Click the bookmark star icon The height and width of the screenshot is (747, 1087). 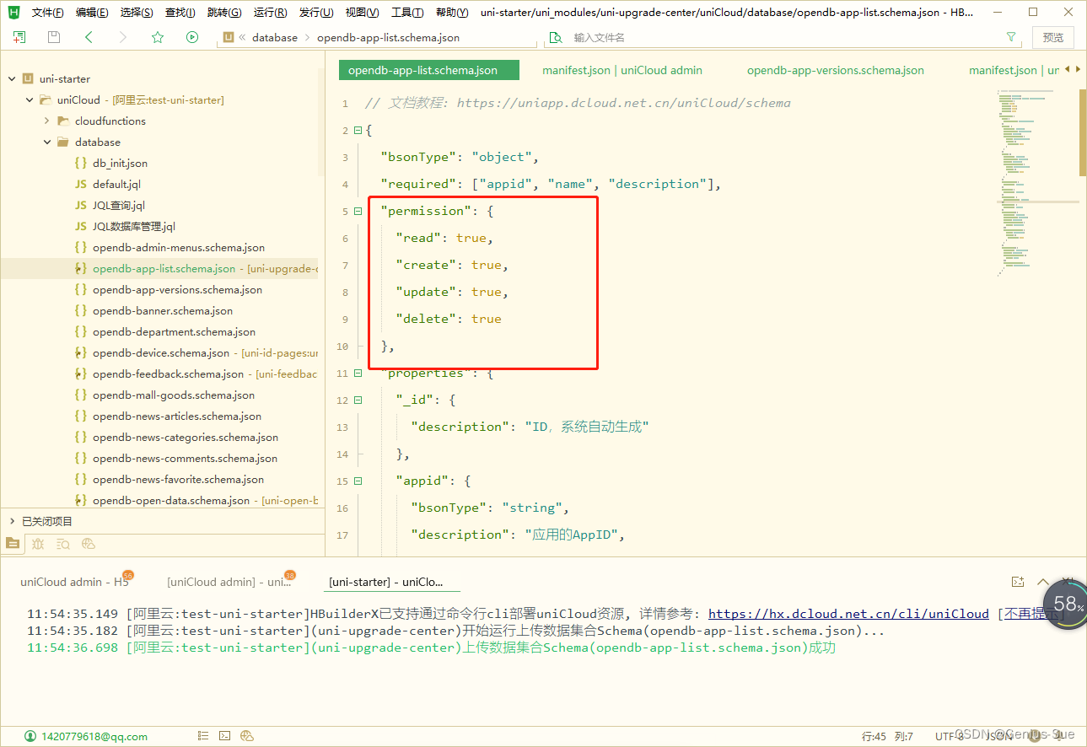click(158, 37)
